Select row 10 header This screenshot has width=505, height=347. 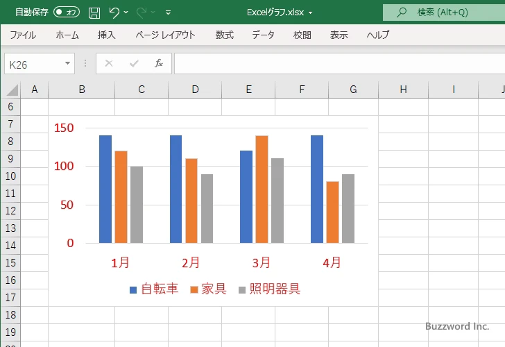(x=10, y=176)
